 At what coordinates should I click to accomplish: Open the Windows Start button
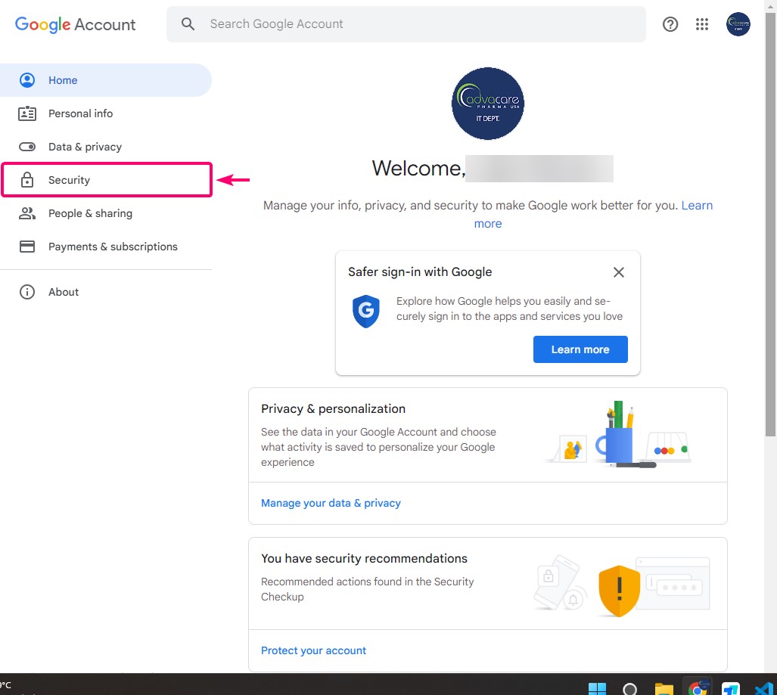pos(597,688)
